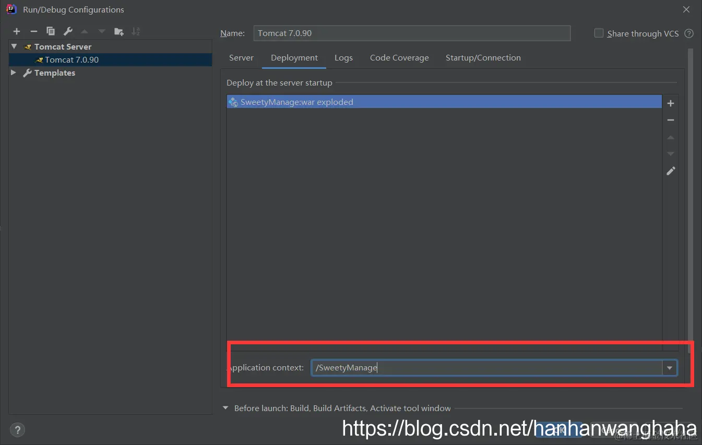Add an artifact to the deployment list
702x445 pixels.
[x=671, y=103]
